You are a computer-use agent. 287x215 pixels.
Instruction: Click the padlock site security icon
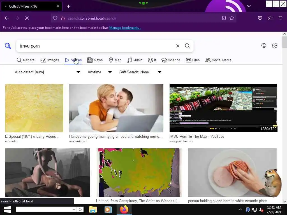point(63,18)
